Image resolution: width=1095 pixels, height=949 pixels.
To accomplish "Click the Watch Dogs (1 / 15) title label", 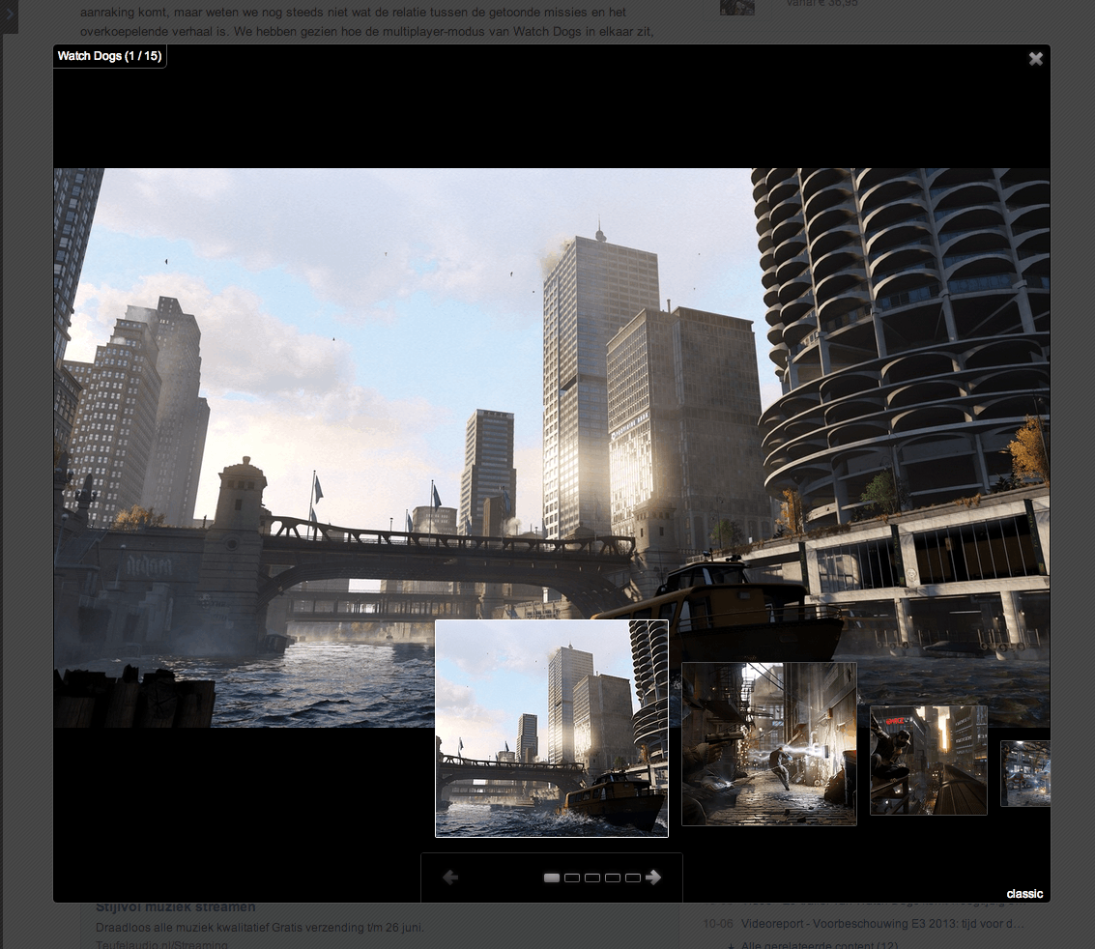I will (109, 56).
